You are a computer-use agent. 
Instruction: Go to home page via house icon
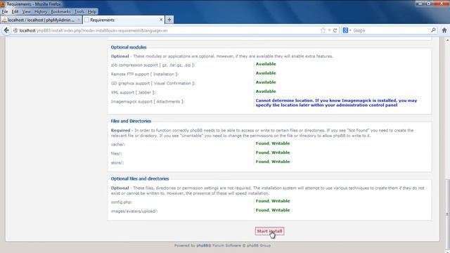click(x=444, y=30)
